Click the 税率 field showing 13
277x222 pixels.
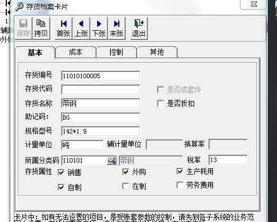pyautogui.click(x=228, y=160)
